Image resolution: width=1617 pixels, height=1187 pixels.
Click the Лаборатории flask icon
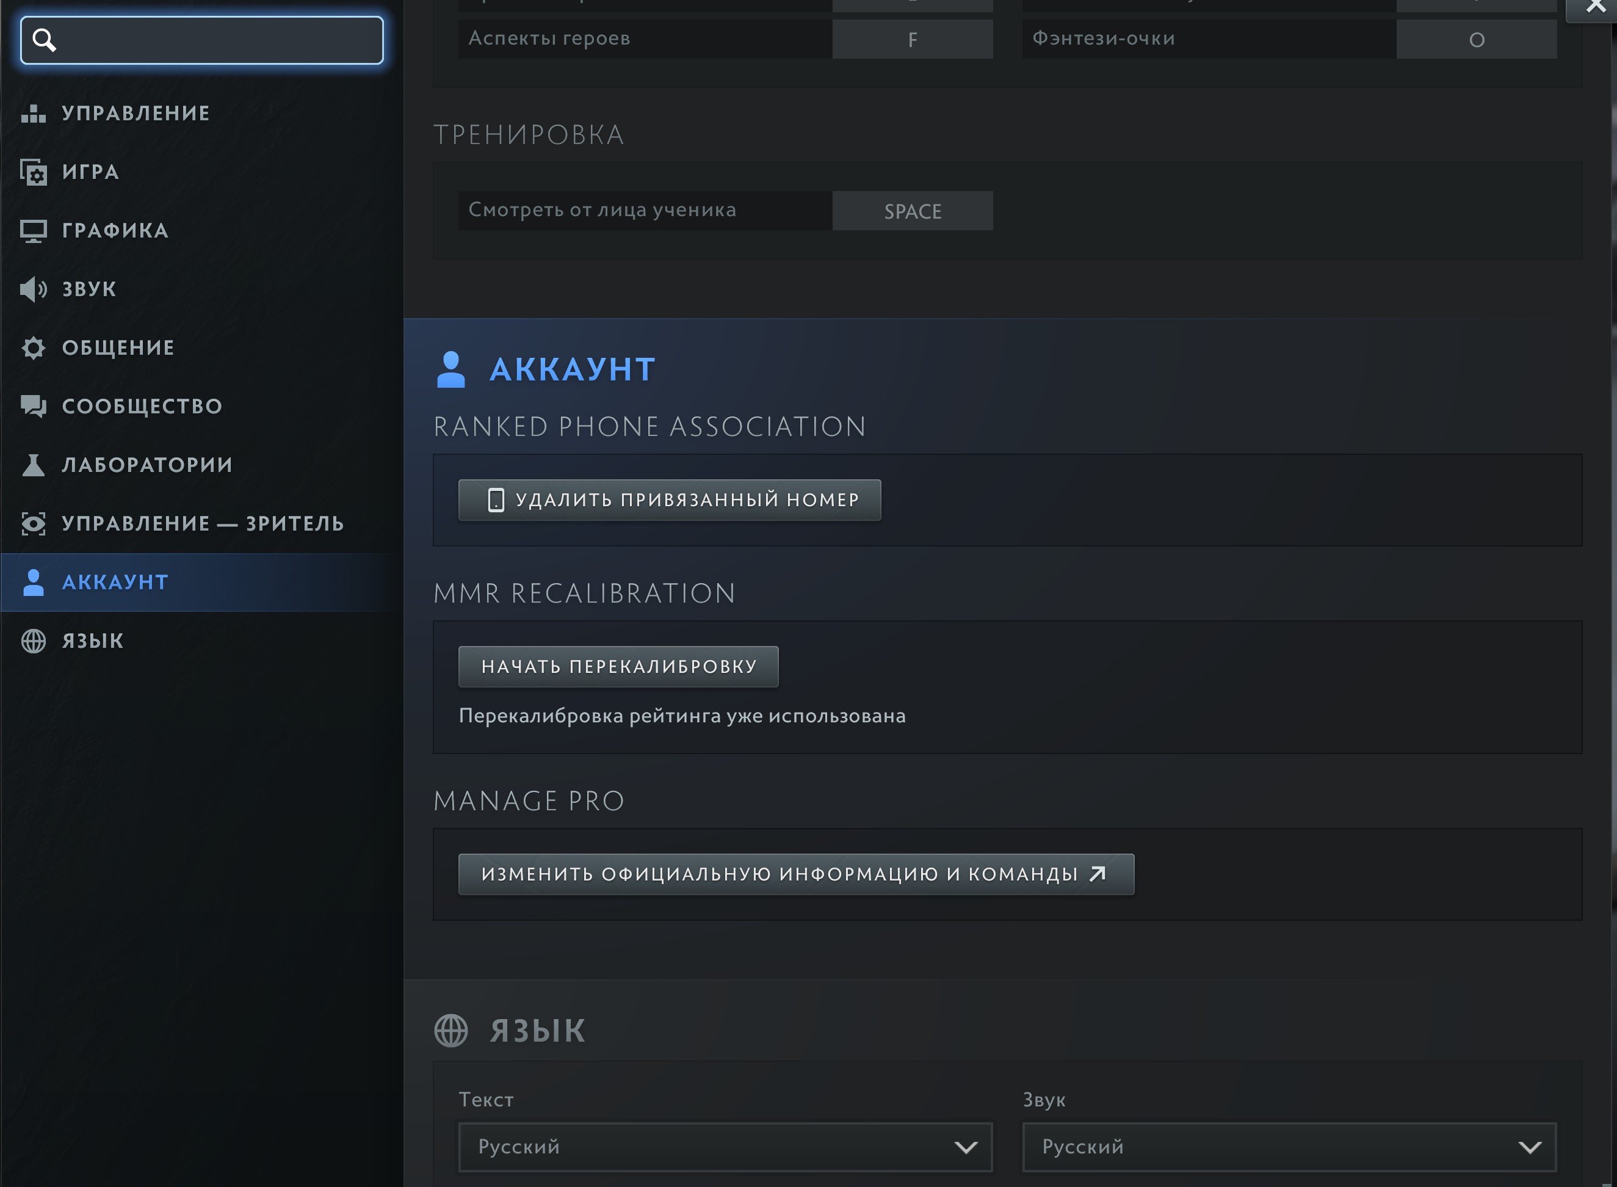[x=33, y=465]
